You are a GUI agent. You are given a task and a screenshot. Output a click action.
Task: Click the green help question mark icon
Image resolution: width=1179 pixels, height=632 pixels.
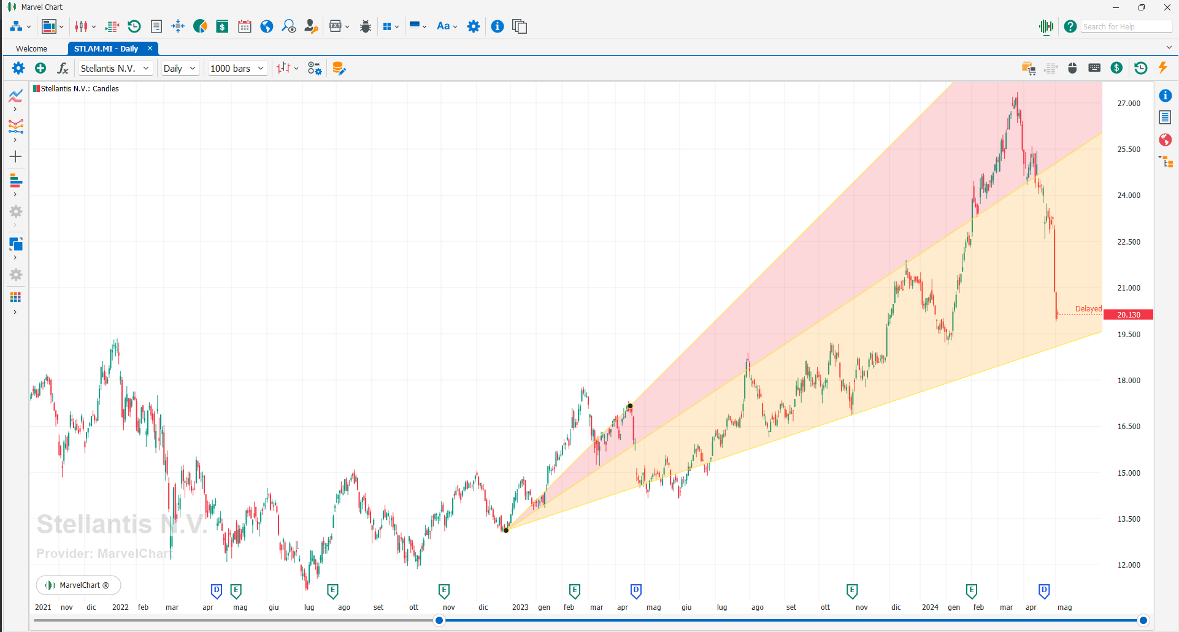pyautogui.click(x=1070, y=26)
